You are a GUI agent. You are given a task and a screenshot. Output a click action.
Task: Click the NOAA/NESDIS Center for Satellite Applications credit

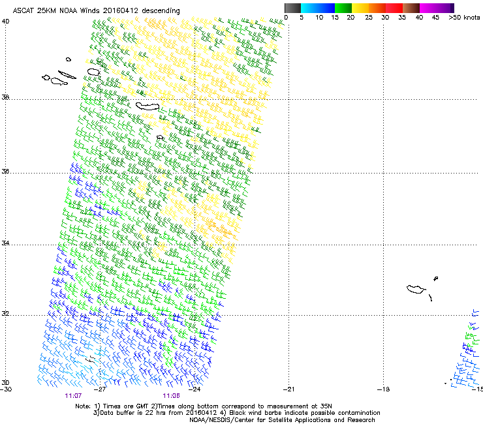282,420
